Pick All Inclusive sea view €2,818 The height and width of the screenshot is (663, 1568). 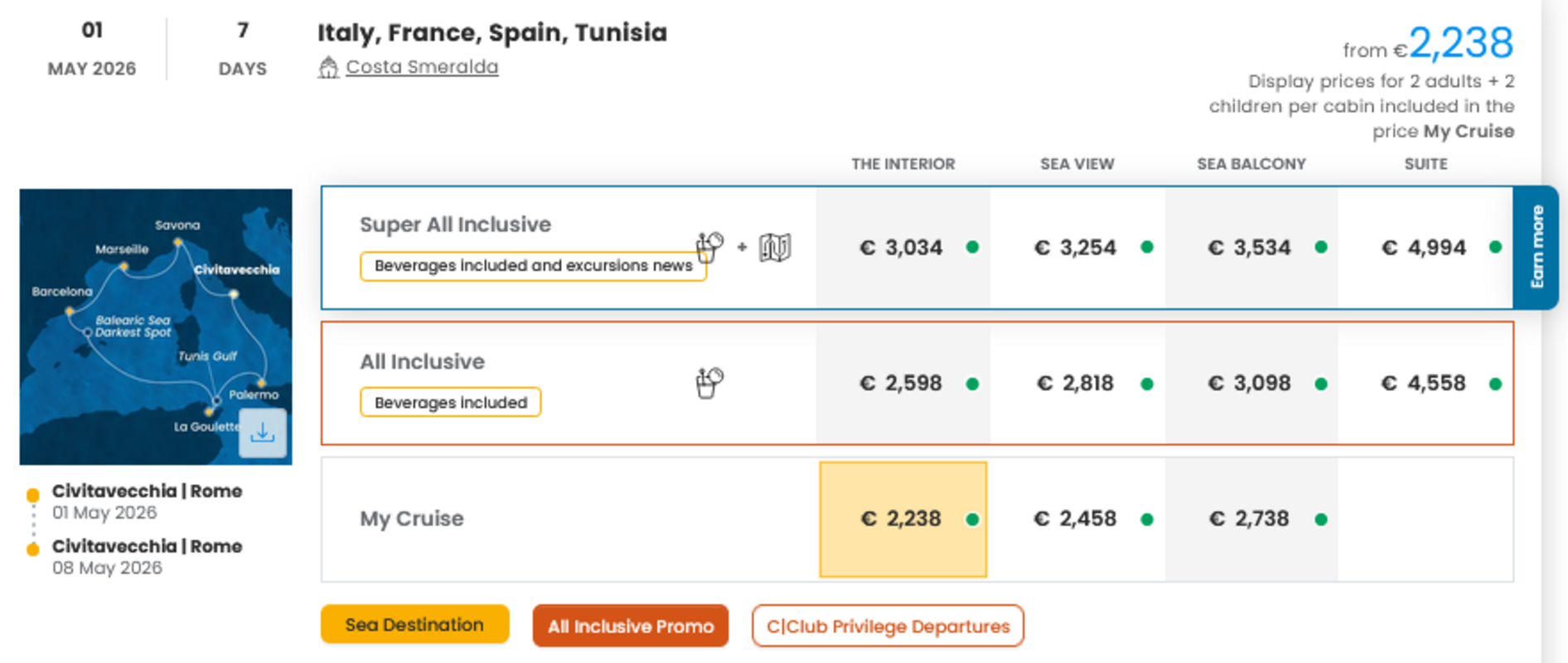pos(1076,384)
